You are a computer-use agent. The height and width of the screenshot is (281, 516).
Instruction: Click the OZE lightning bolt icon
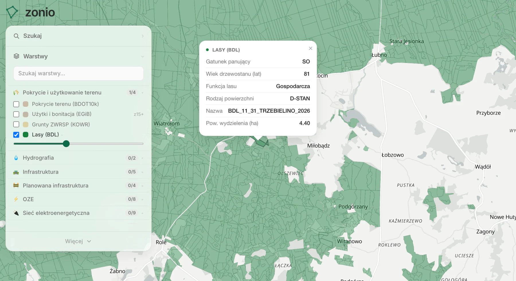click(16, 199)
